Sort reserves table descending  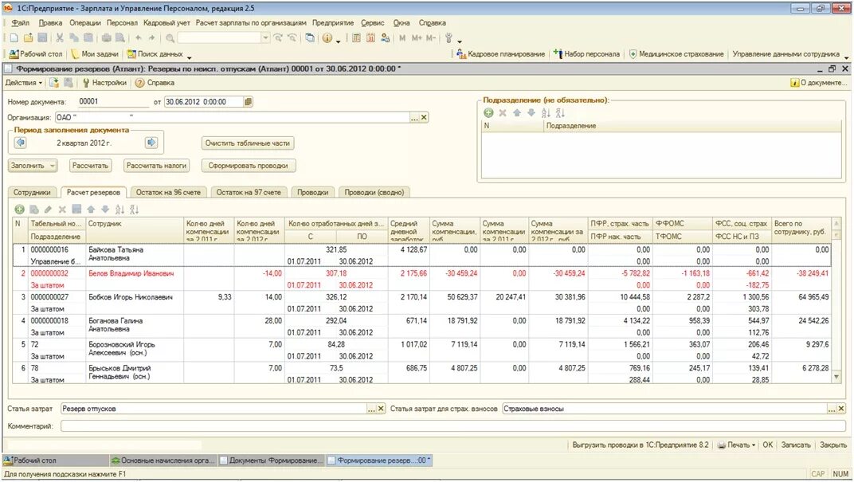click(135, 210)
